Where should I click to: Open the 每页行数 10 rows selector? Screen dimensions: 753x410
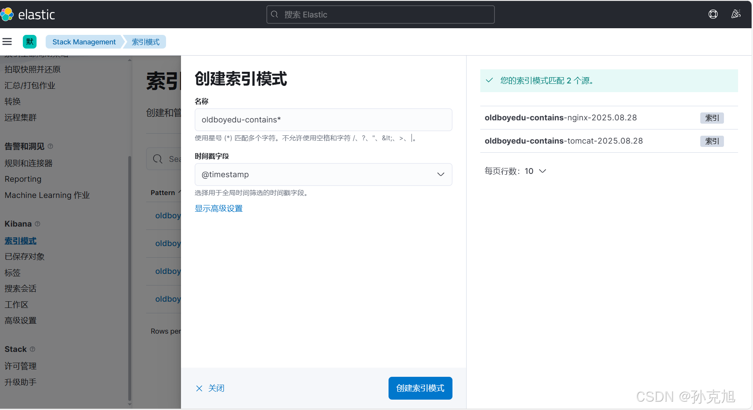515,171
